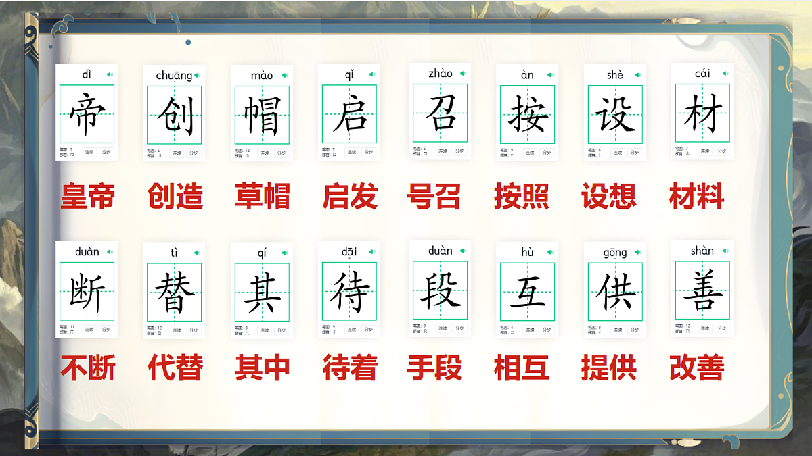Tap the speaker icon next to zhào
The height and width of the screenshot is (456, 812).
(x=464, y=74)
